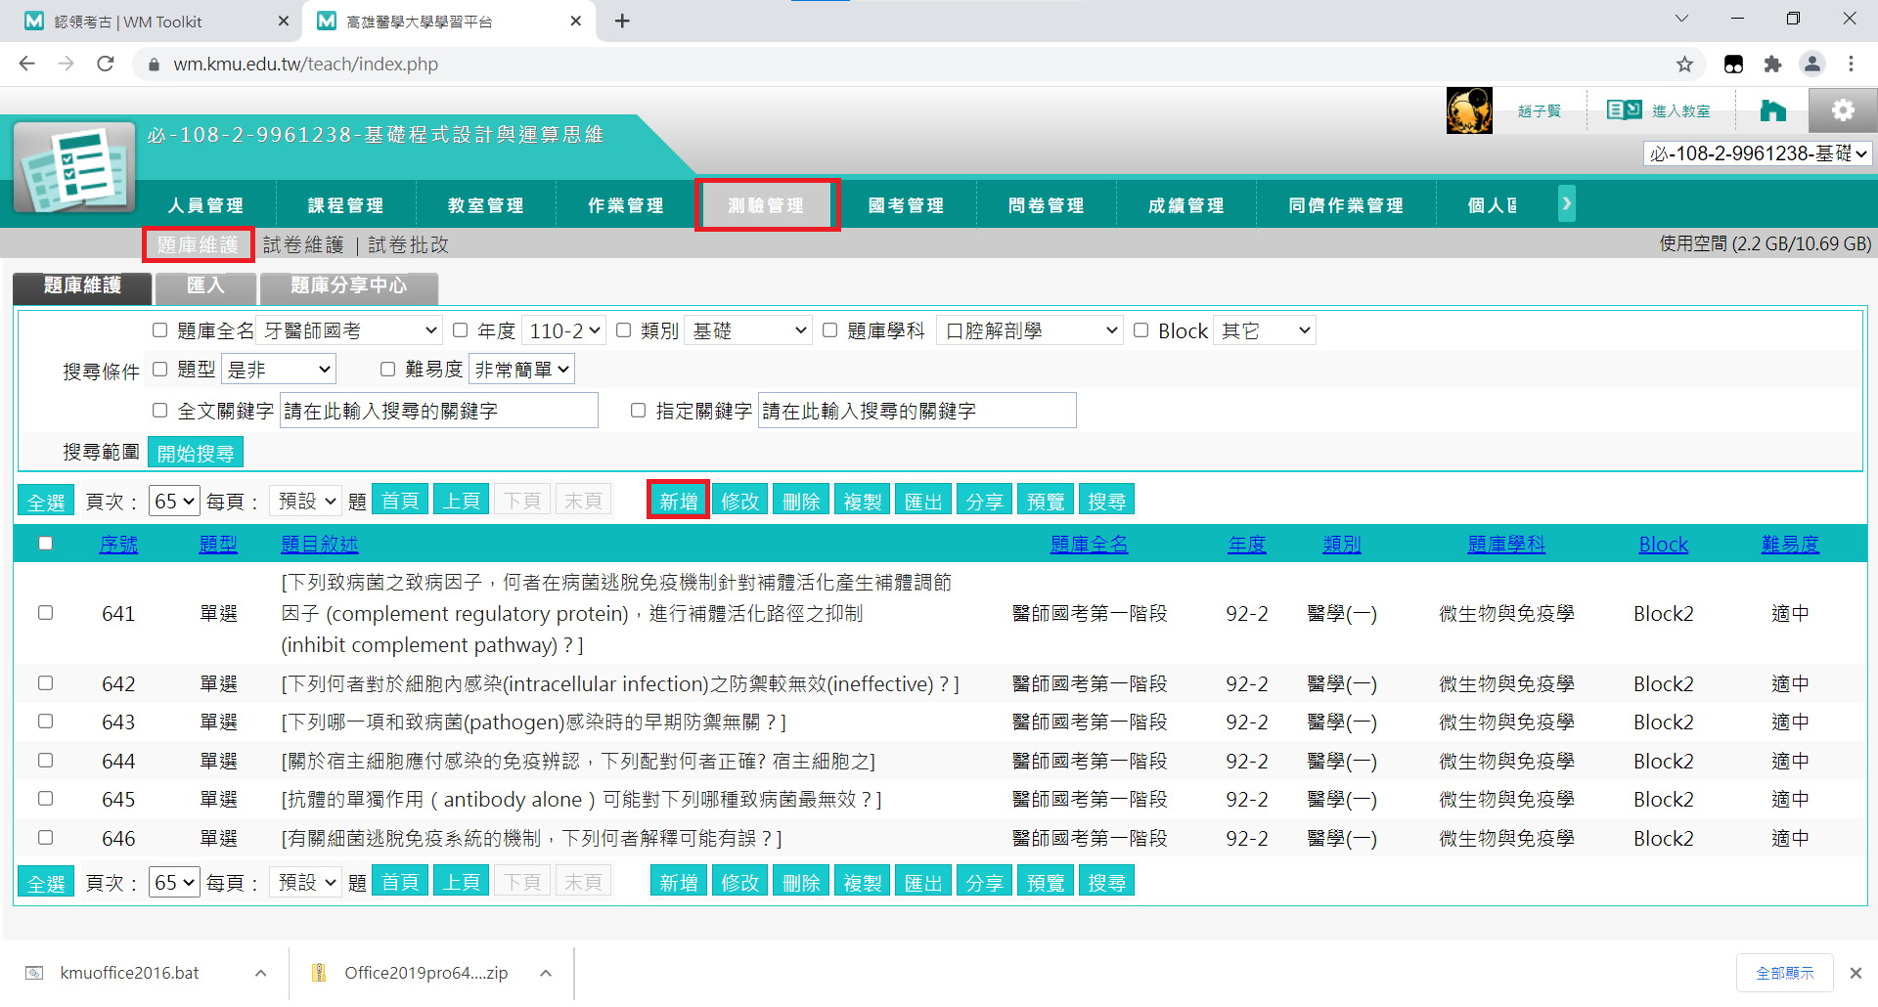
Task: Check the row 641 checkbox
Action: (x=45, y=613)
